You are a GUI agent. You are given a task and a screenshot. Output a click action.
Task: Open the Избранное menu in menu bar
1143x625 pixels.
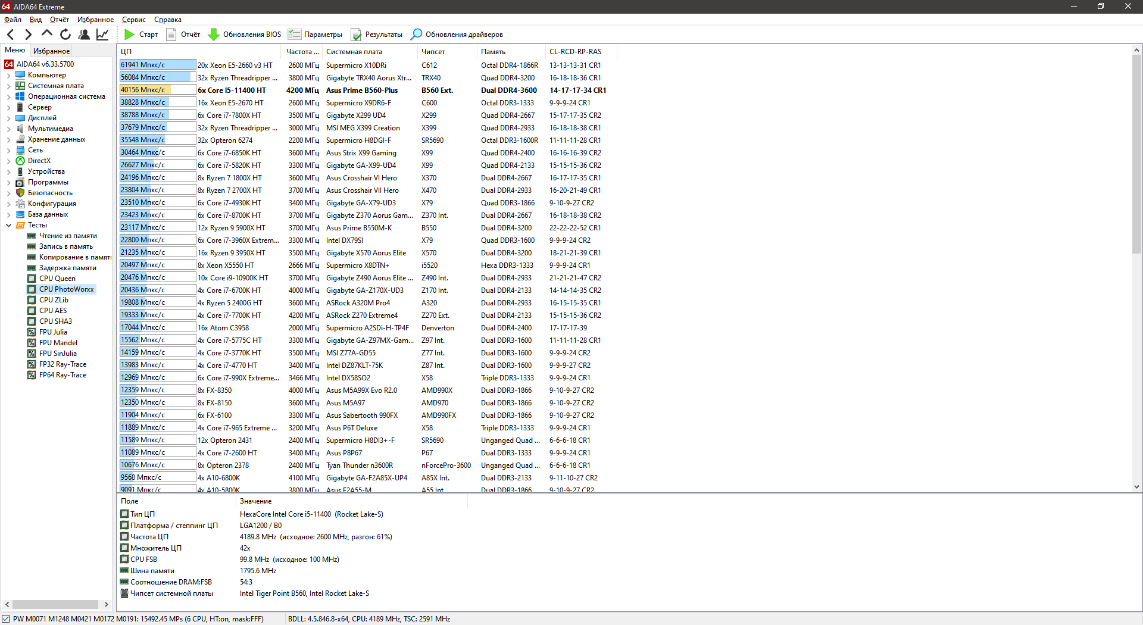(x=95, y=20)
